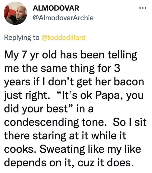The width and height of the screenshot is (152, 173).
Task: Click the words "So I sit" in the tweet
Action: (130, 122)
